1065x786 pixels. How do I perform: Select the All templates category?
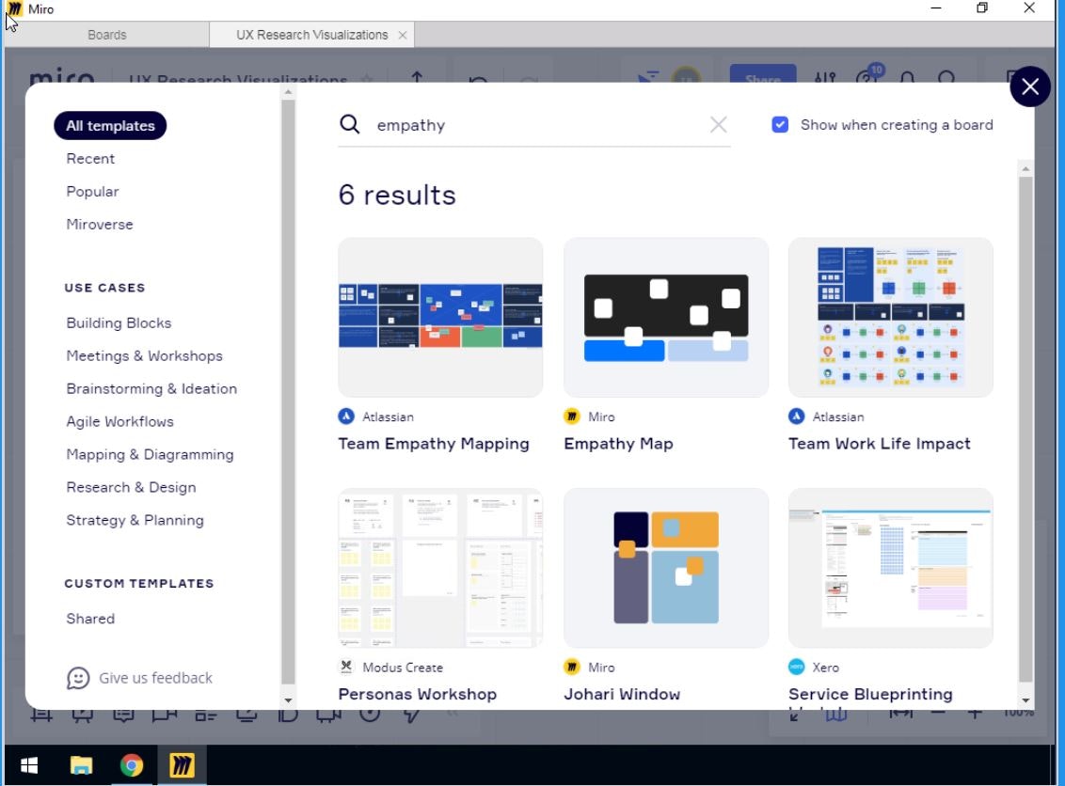pyautogui.click(x=110, y=126)
